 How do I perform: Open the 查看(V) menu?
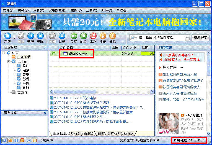pos(38,10)
